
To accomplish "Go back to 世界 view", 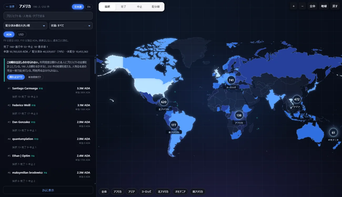I will (x=10, y=7).
